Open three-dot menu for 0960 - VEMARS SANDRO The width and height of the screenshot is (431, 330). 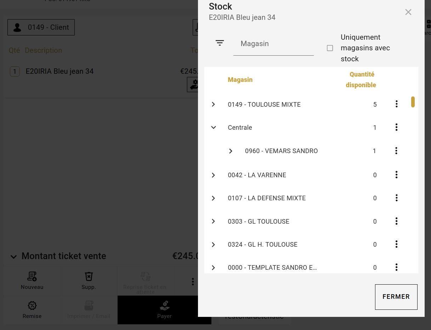click(396, 151)
